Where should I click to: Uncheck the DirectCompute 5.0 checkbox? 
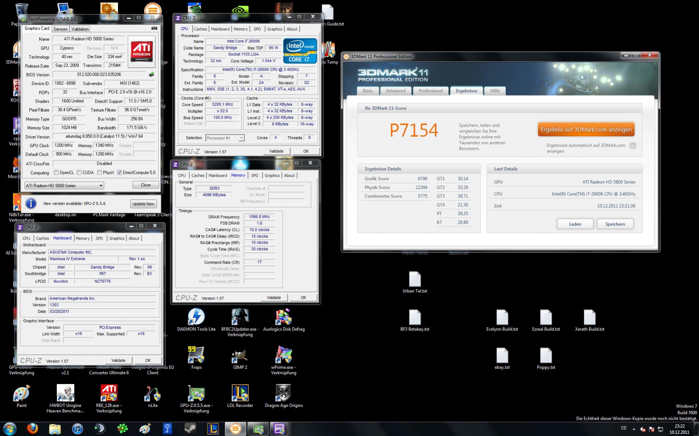[119, 173]
